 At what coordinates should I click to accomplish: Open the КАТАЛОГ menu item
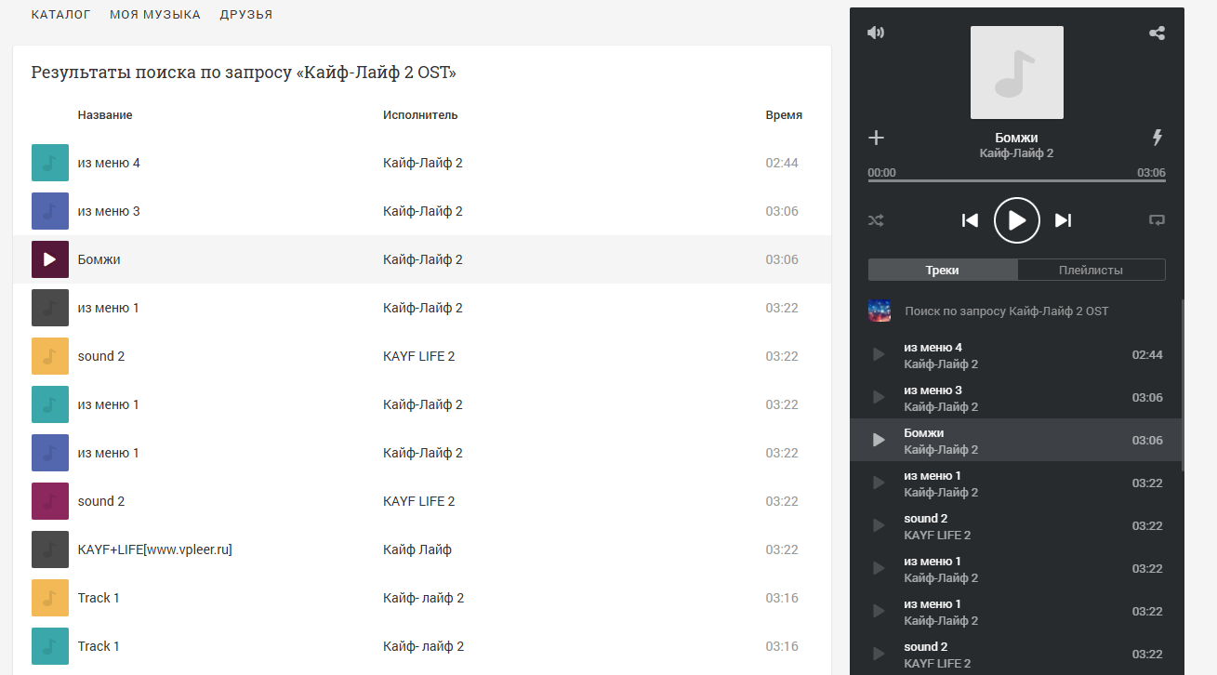click(61, 15)
